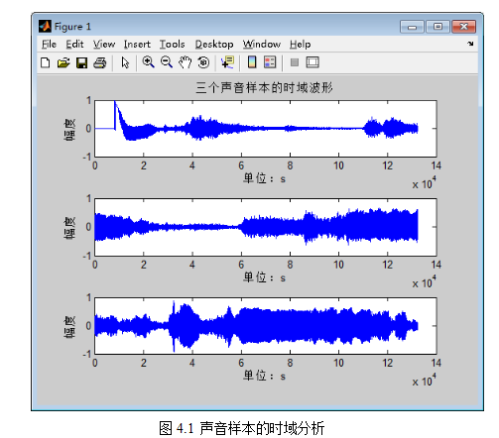Activate the Pan hand tool
Image resolution: width=499 pixels, height=438 pixels.
[x=185, y=62]
